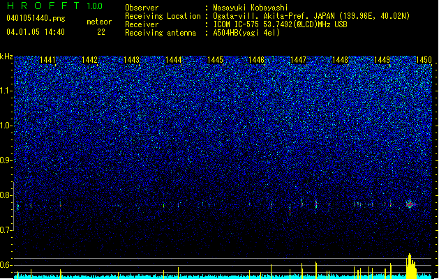
Task: Click the Observer label
Action: (142, 8)
